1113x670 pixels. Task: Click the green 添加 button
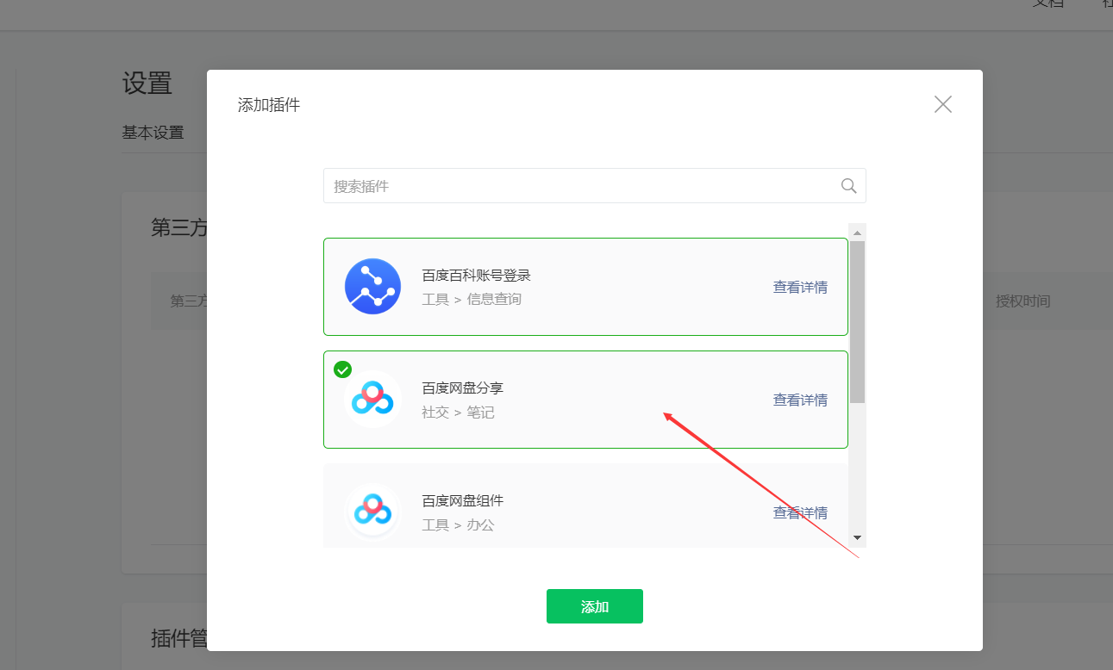point(594,606)
